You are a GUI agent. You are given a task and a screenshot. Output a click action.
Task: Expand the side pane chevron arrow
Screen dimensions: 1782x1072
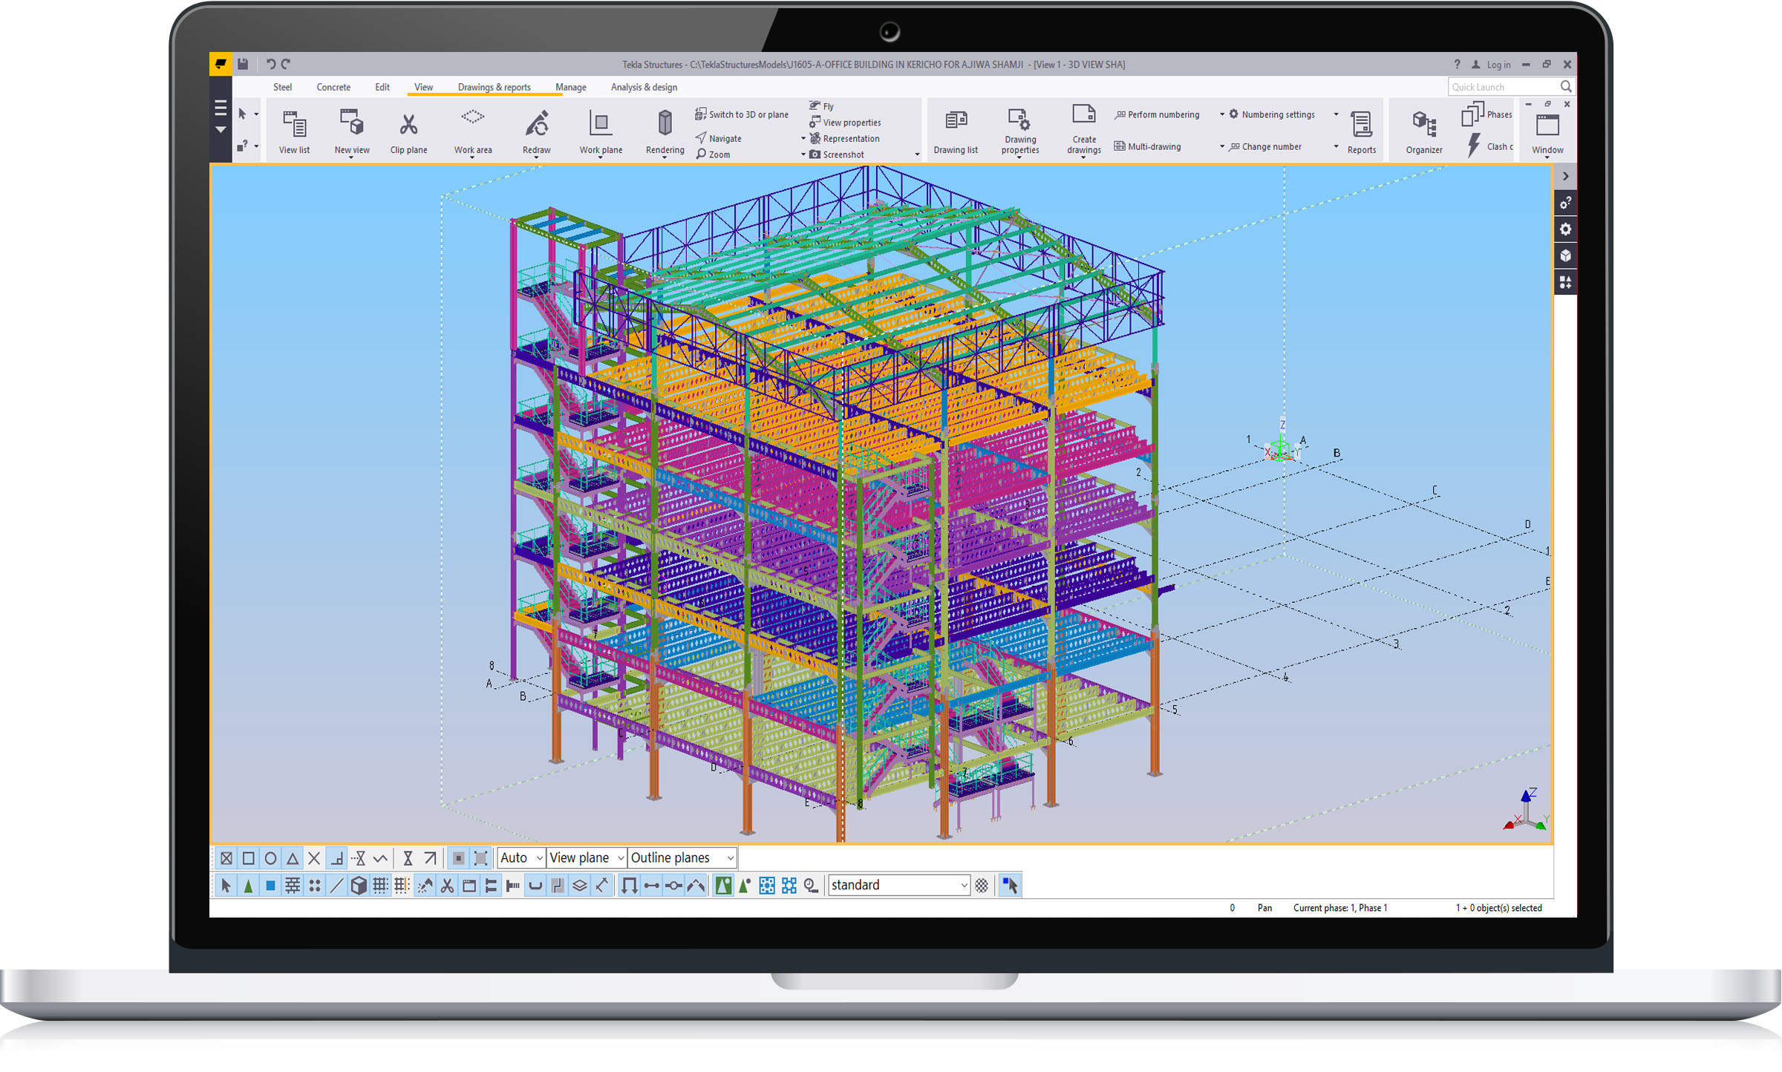1565,177
